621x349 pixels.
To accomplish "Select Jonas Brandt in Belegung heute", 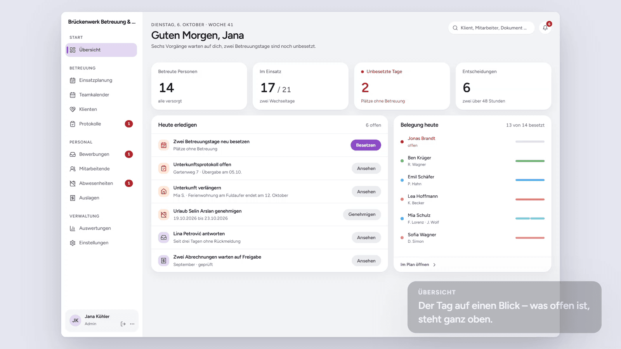I will [472, 142].
